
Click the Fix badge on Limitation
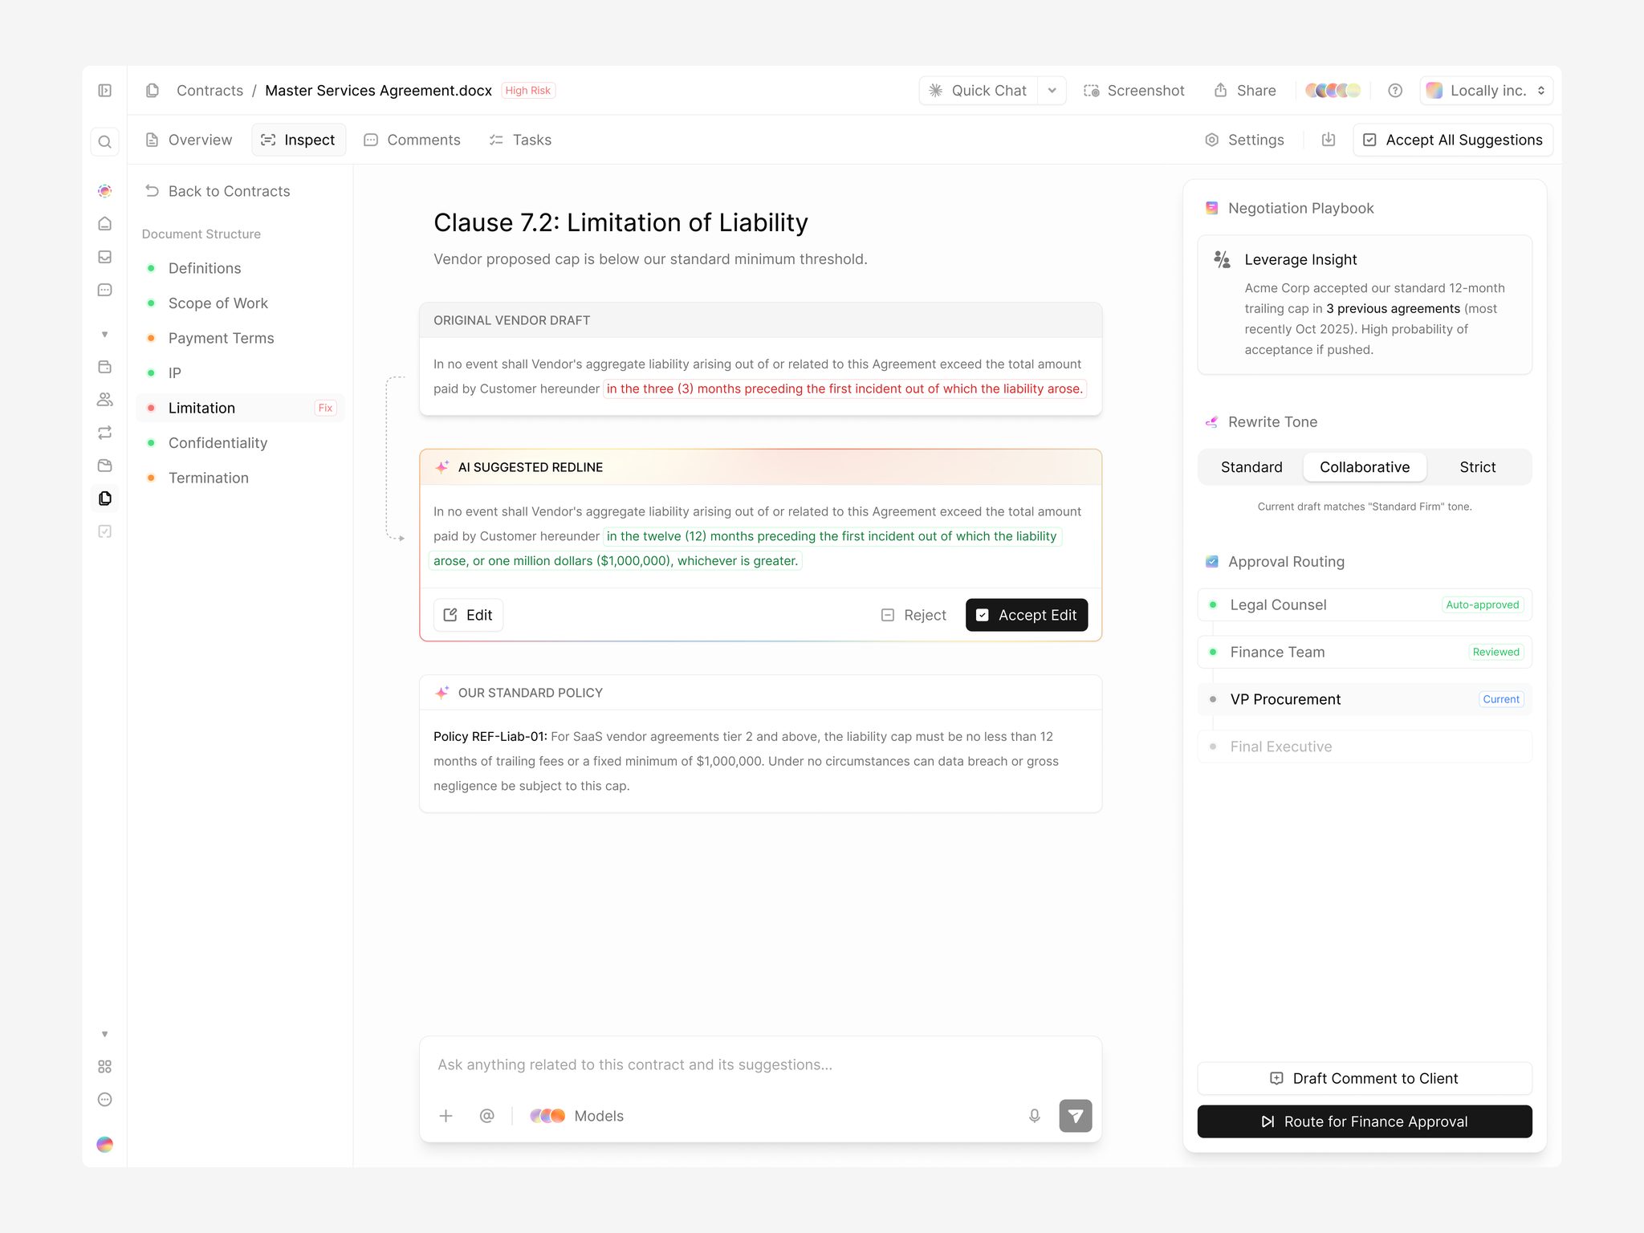pos(325,408)
